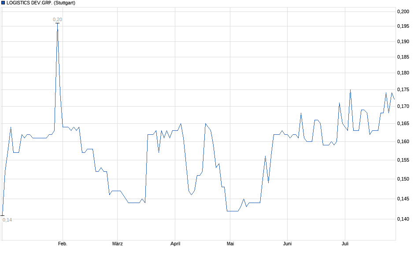This screenshot has height=255, width=414.
Task: Click the low value label 0,14
Action: (7, 220)
